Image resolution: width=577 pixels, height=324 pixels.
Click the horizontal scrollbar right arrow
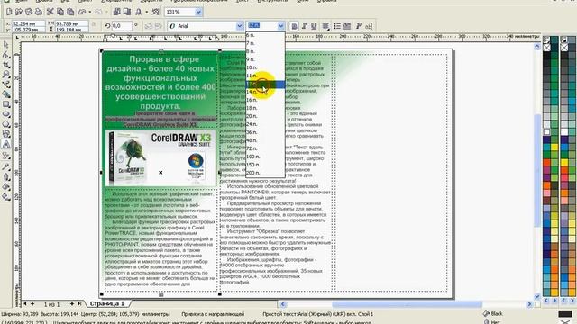coord(529,304)
